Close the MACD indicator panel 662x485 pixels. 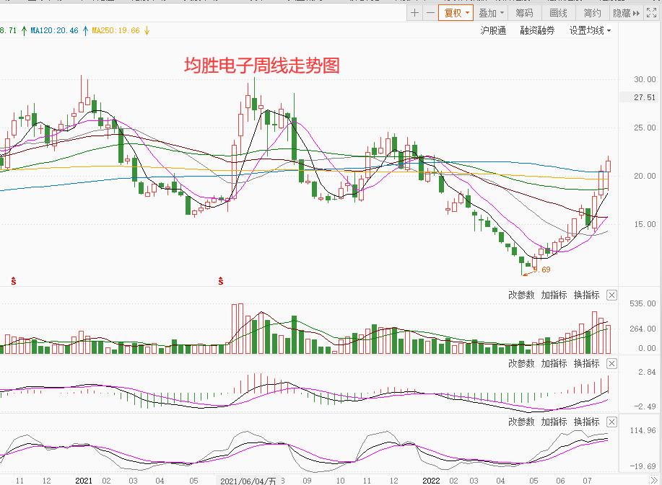tap(611, 363)
